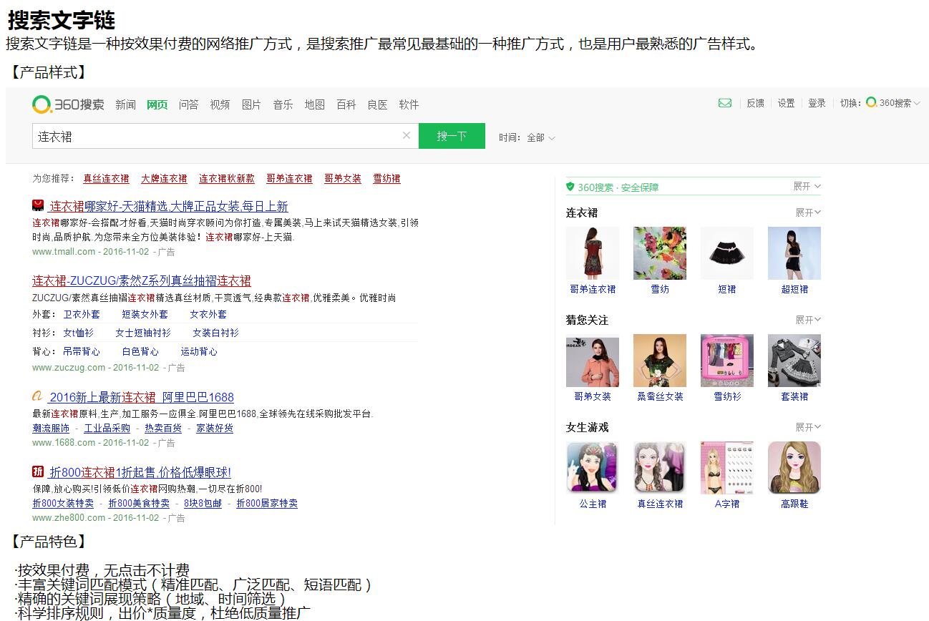This screenshot has height=621, width=929.
Task: Click the 潮流服饰 sublink
Action: click(x=51, y=428)
